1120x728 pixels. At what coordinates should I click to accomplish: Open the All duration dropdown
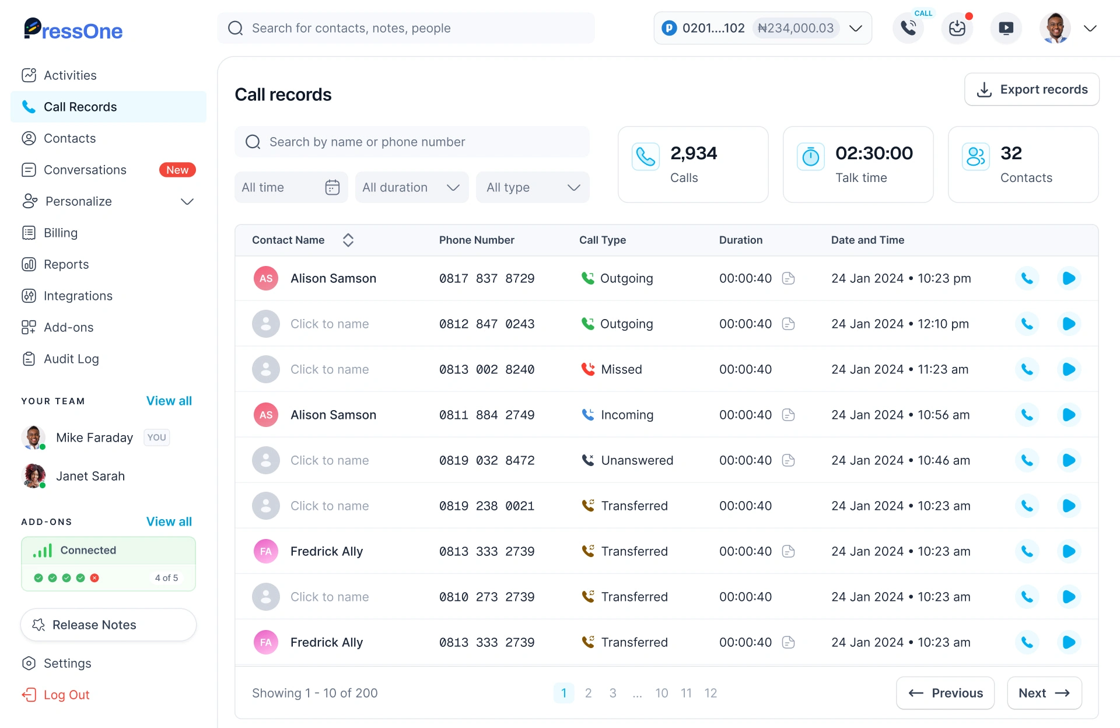coord(412,187)
